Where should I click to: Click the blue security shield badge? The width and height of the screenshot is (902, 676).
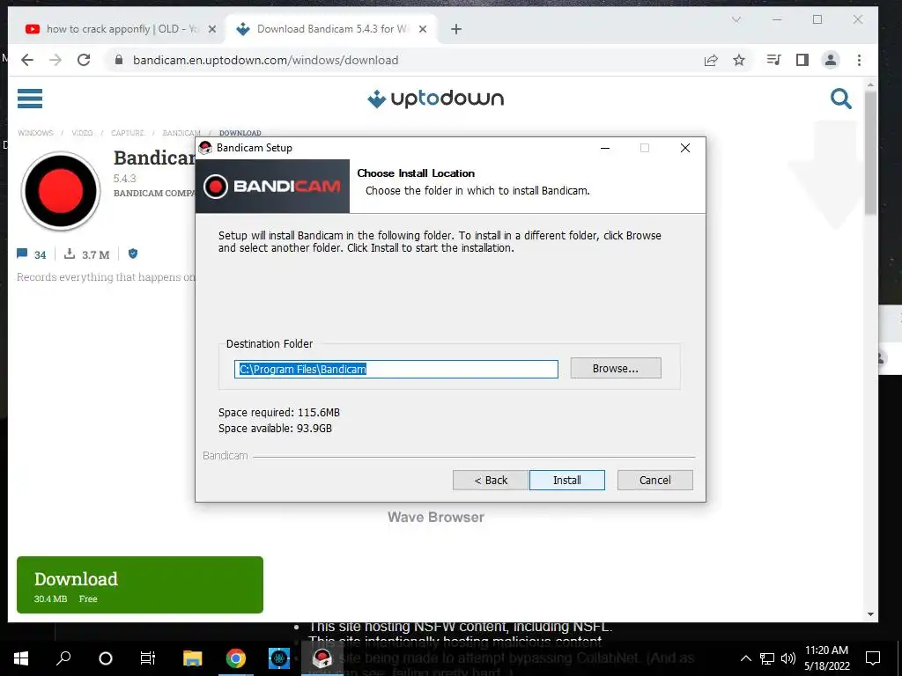133,253
